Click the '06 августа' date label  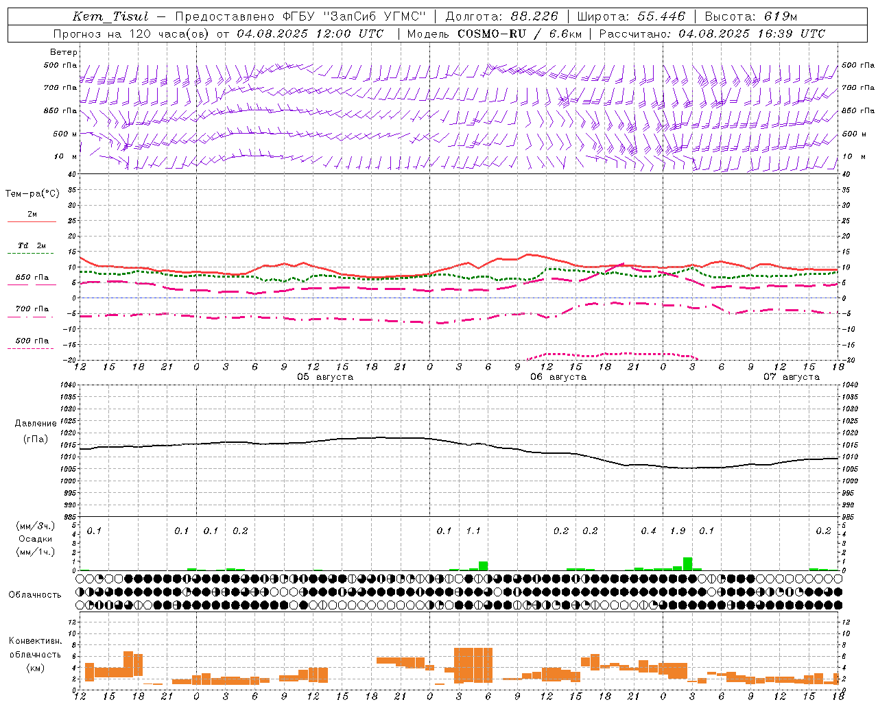[x=558, y=377]
